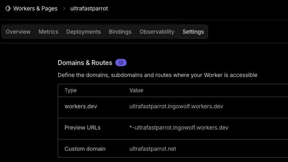Select the Settings tab
Viewport: 288px width, 162px height.
(x=193, y=32)
